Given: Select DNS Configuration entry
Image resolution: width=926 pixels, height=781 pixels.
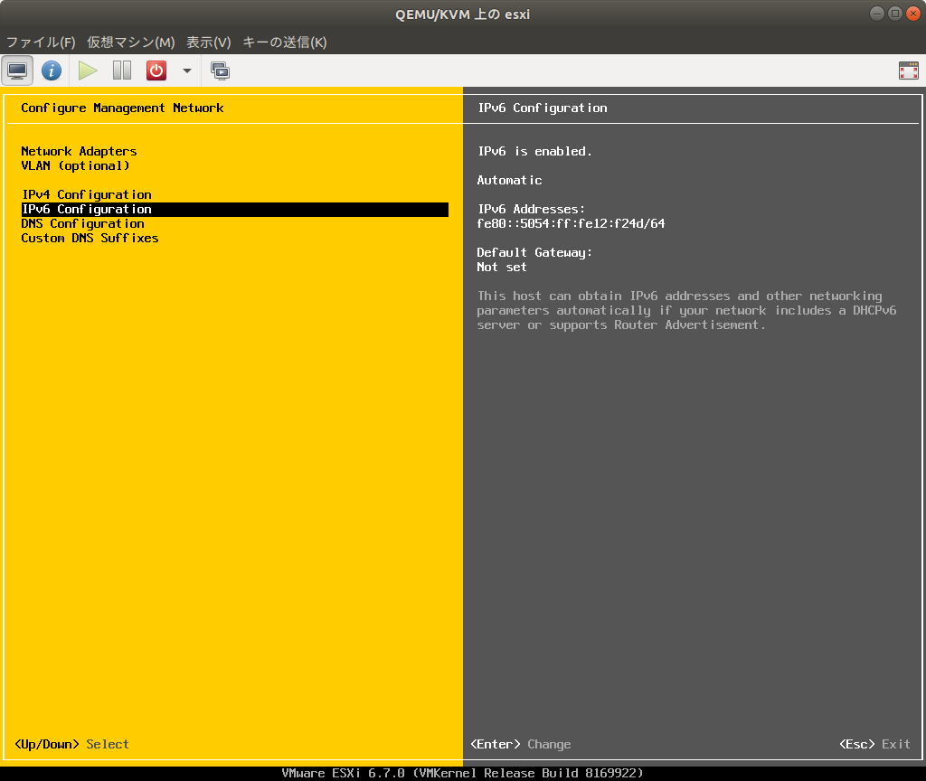Looking at the screenshot, I should (82, 224).
